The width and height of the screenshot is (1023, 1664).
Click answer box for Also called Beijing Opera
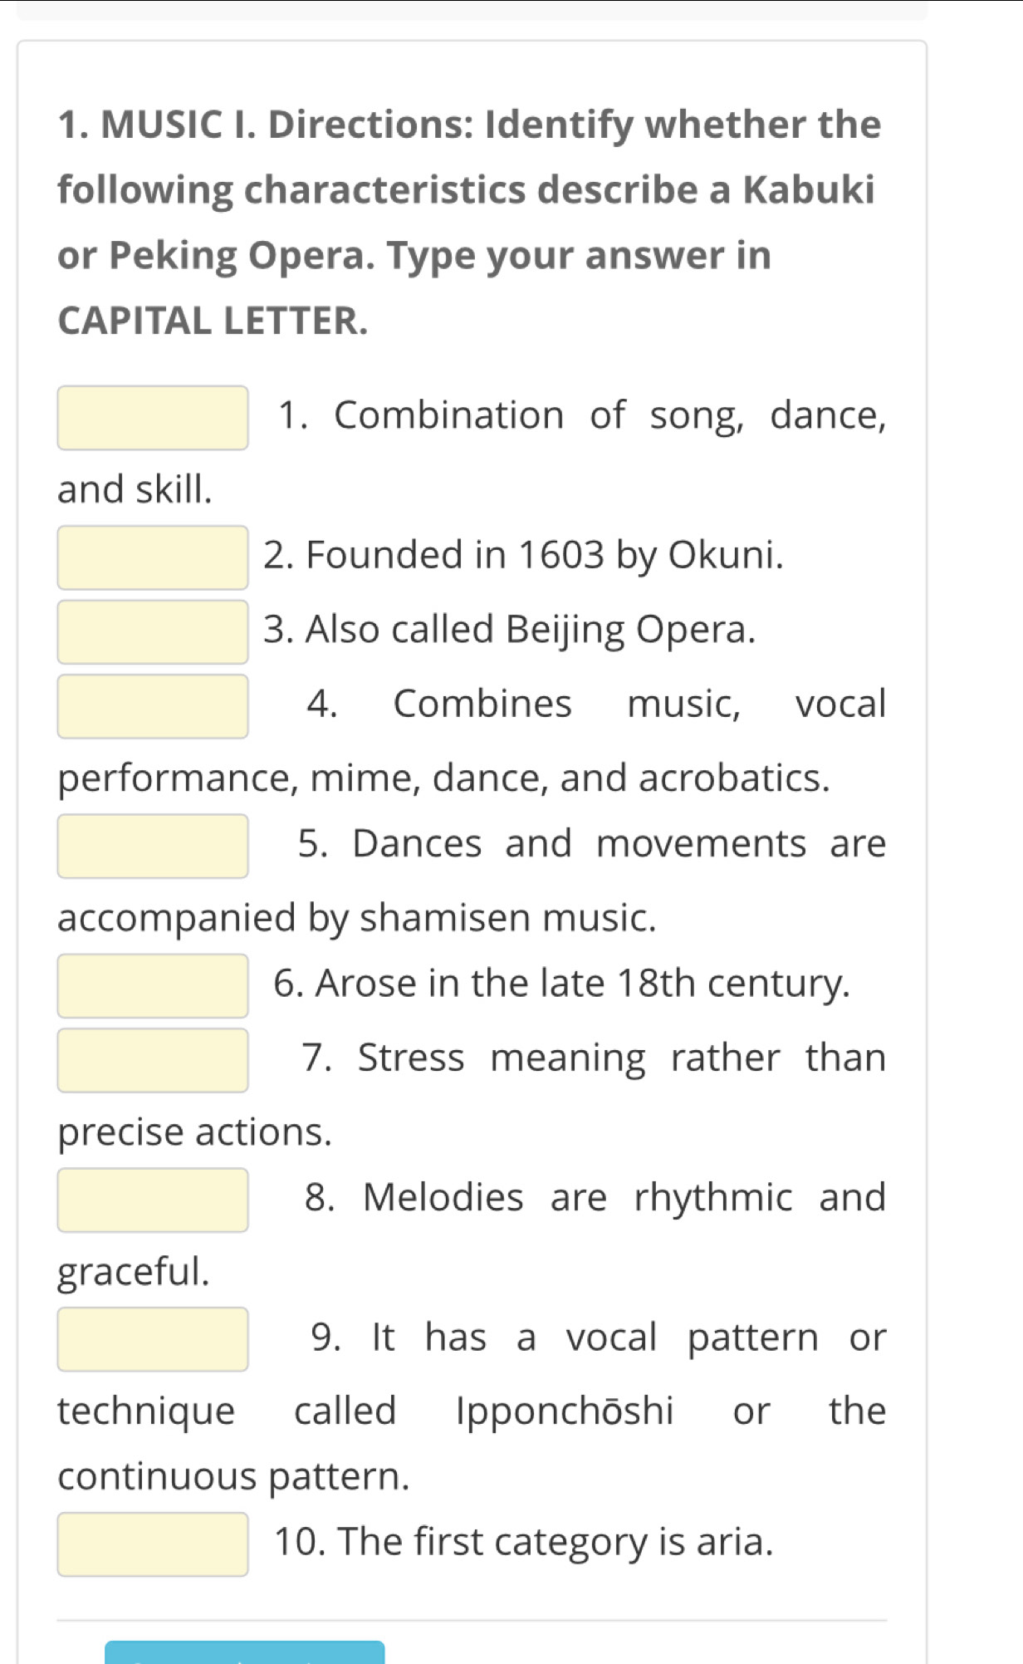(153, 632)
